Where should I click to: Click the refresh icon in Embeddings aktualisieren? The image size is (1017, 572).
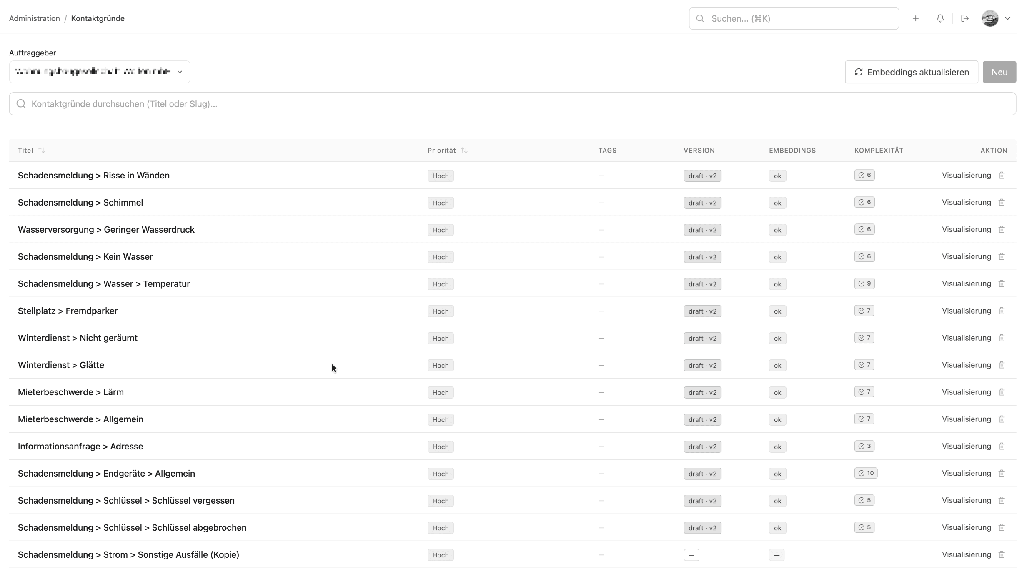click(x=859, y=72)
